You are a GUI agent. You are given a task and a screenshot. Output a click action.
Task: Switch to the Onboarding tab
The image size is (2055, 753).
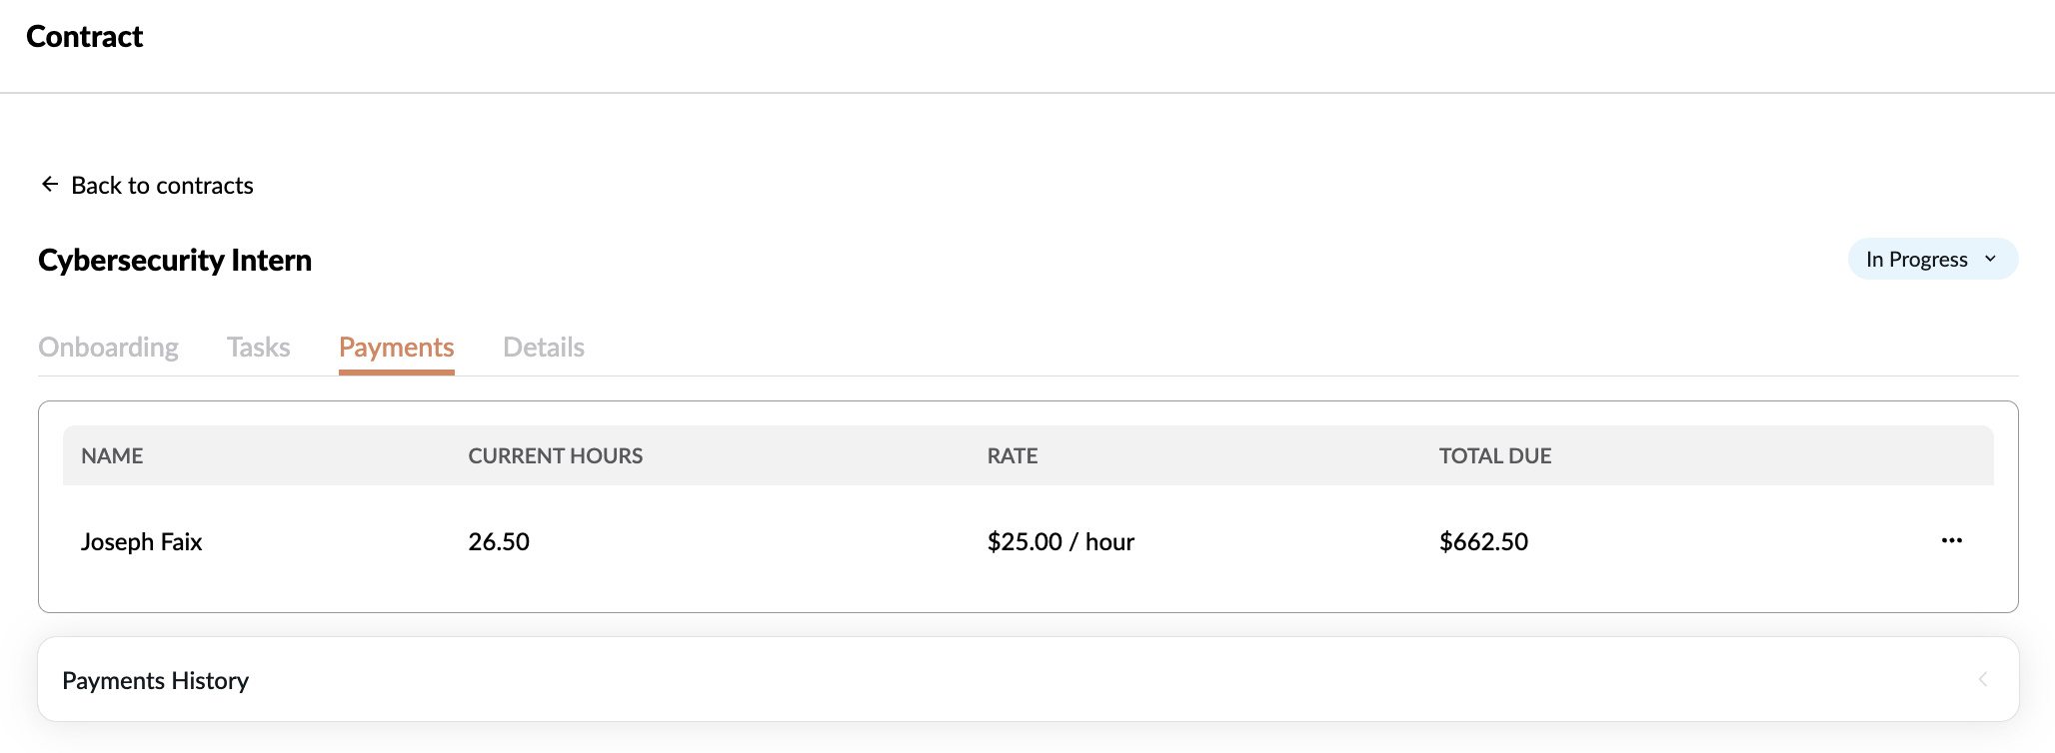(108, 348)
